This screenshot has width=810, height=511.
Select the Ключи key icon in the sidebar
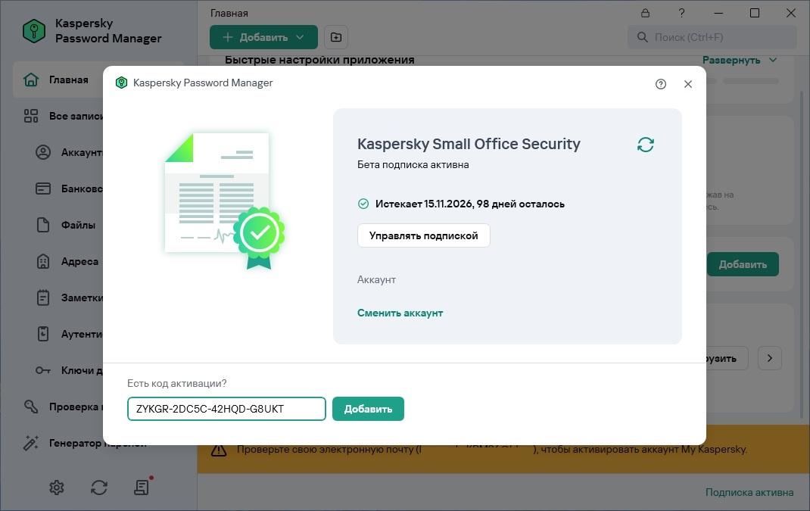coord(43,370)
